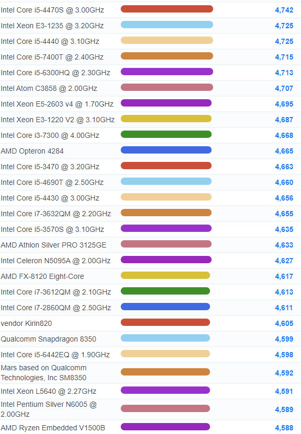The height and width of the screenshot is (434, 301).
Task: Click the score 4,668
Action: coord(284,135)
